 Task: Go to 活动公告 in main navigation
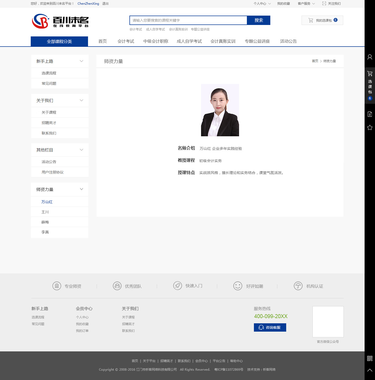tap(288, 41)
